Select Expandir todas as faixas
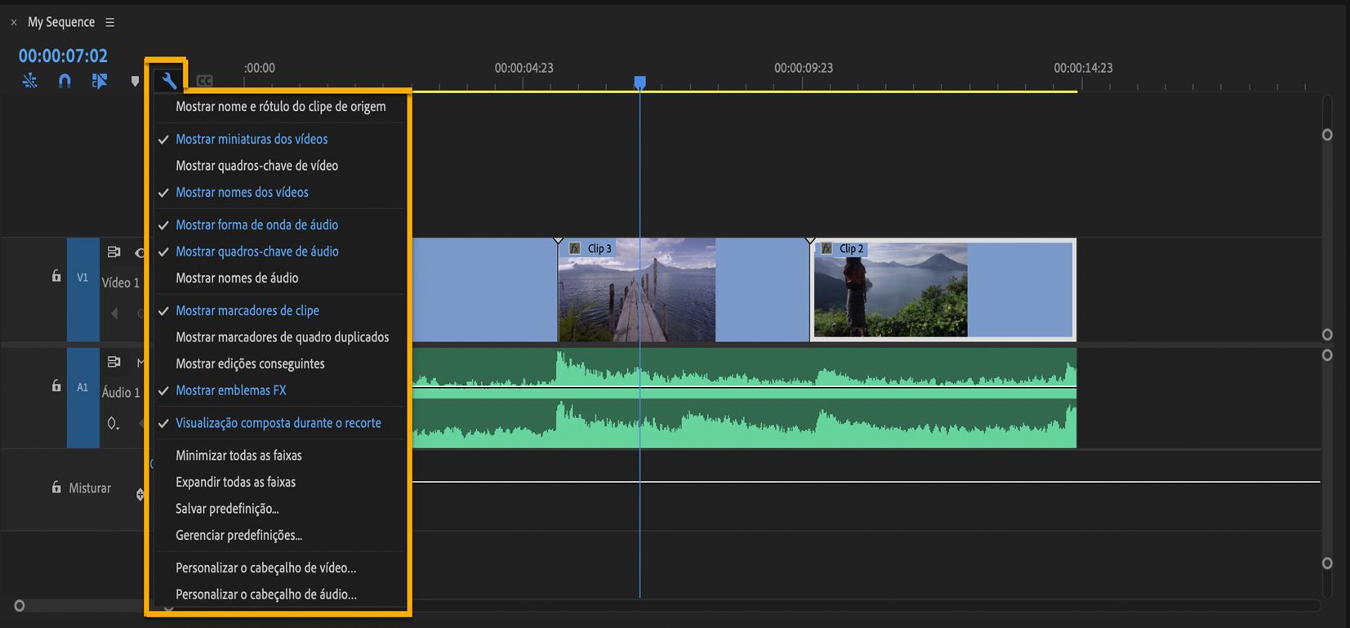The height and width of the screenshot is (628, 1350). [235, 483]
